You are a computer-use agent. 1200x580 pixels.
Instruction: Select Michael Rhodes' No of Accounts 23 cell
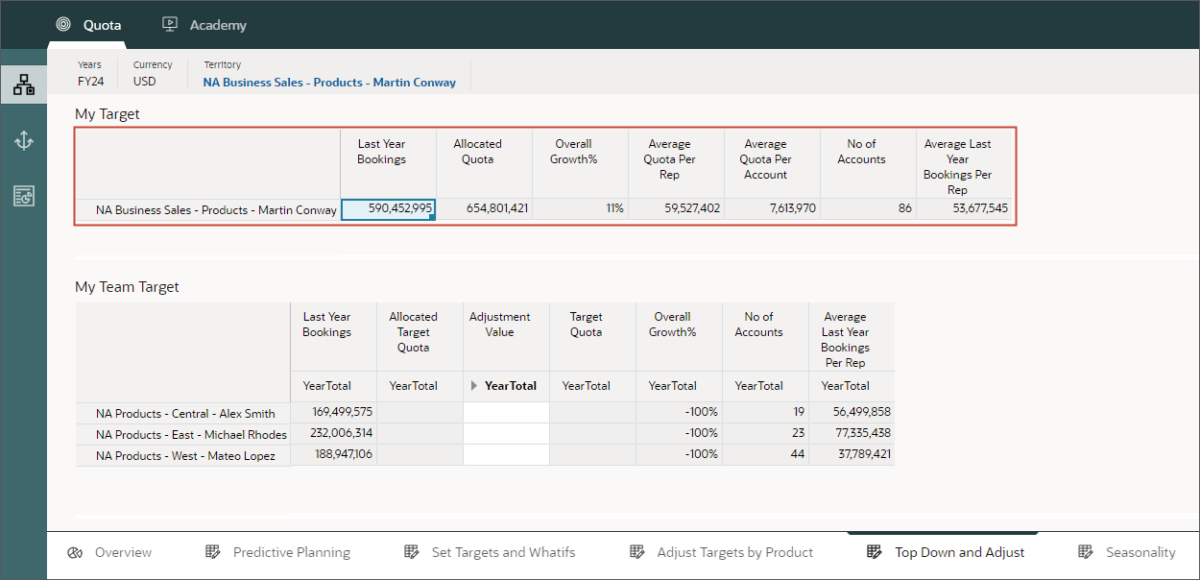tap(765, 434)
